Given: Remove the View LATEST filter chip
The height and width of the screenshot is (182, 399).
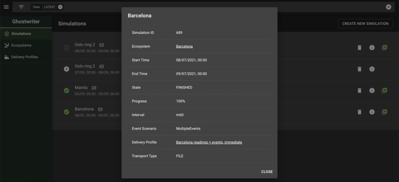Looking at the screenshot, I should (x=60, y=7).
